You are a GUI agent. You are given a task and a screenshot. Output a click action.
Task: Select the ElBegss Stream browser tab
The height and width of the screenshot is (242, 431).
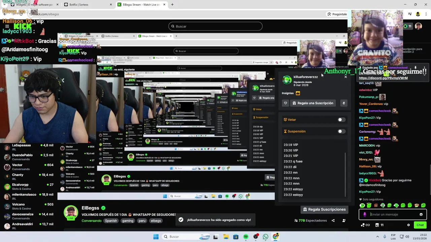click(x=141, y=5)
